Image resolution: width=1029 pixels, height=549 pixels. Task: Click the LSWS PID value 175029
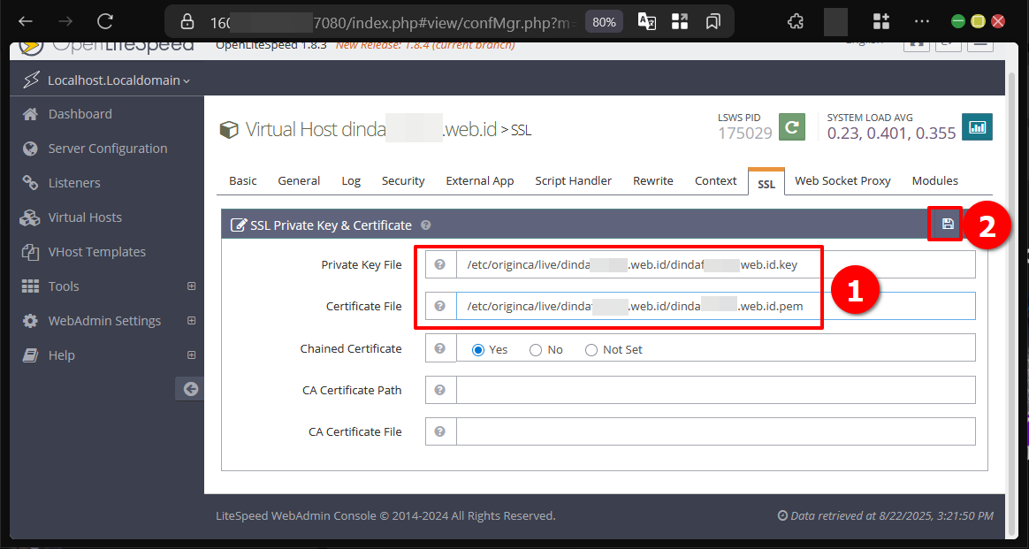click(x=745, y=133)
